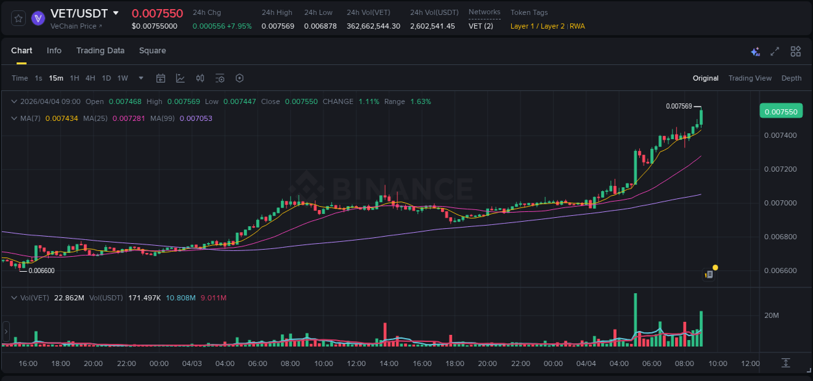Switch to the Trading Data tab

pyautogui.click(x=100, y=51)
